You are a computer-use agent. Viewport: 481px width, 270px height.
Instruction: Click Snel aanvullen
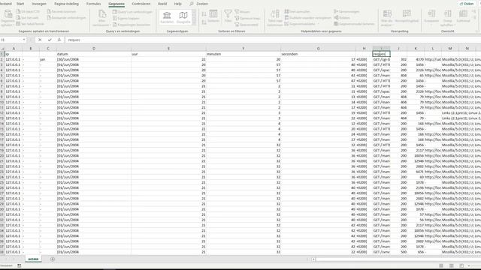tap(297, 12)
